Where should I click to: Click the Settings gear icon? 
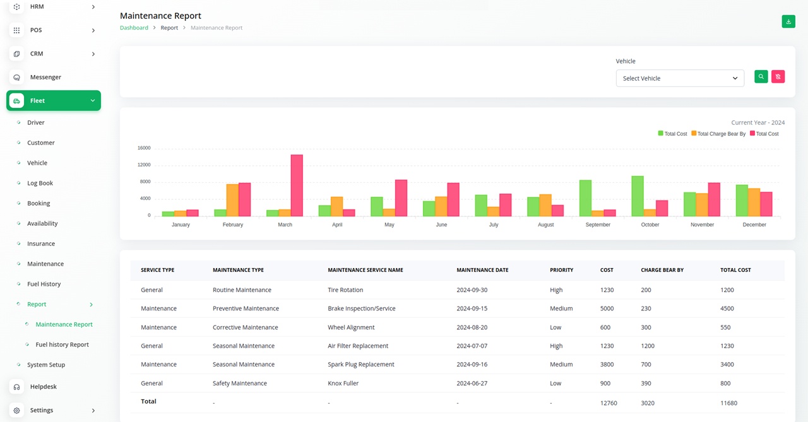[16, 411]
